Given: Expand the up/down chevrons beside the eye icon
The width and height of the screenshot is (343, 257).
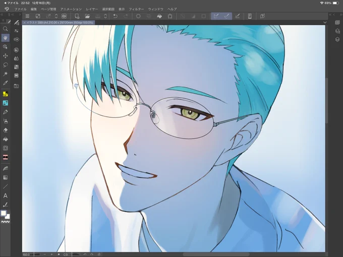Looking at the screenshot, I should pyautogui.click(x=56, y=16).
